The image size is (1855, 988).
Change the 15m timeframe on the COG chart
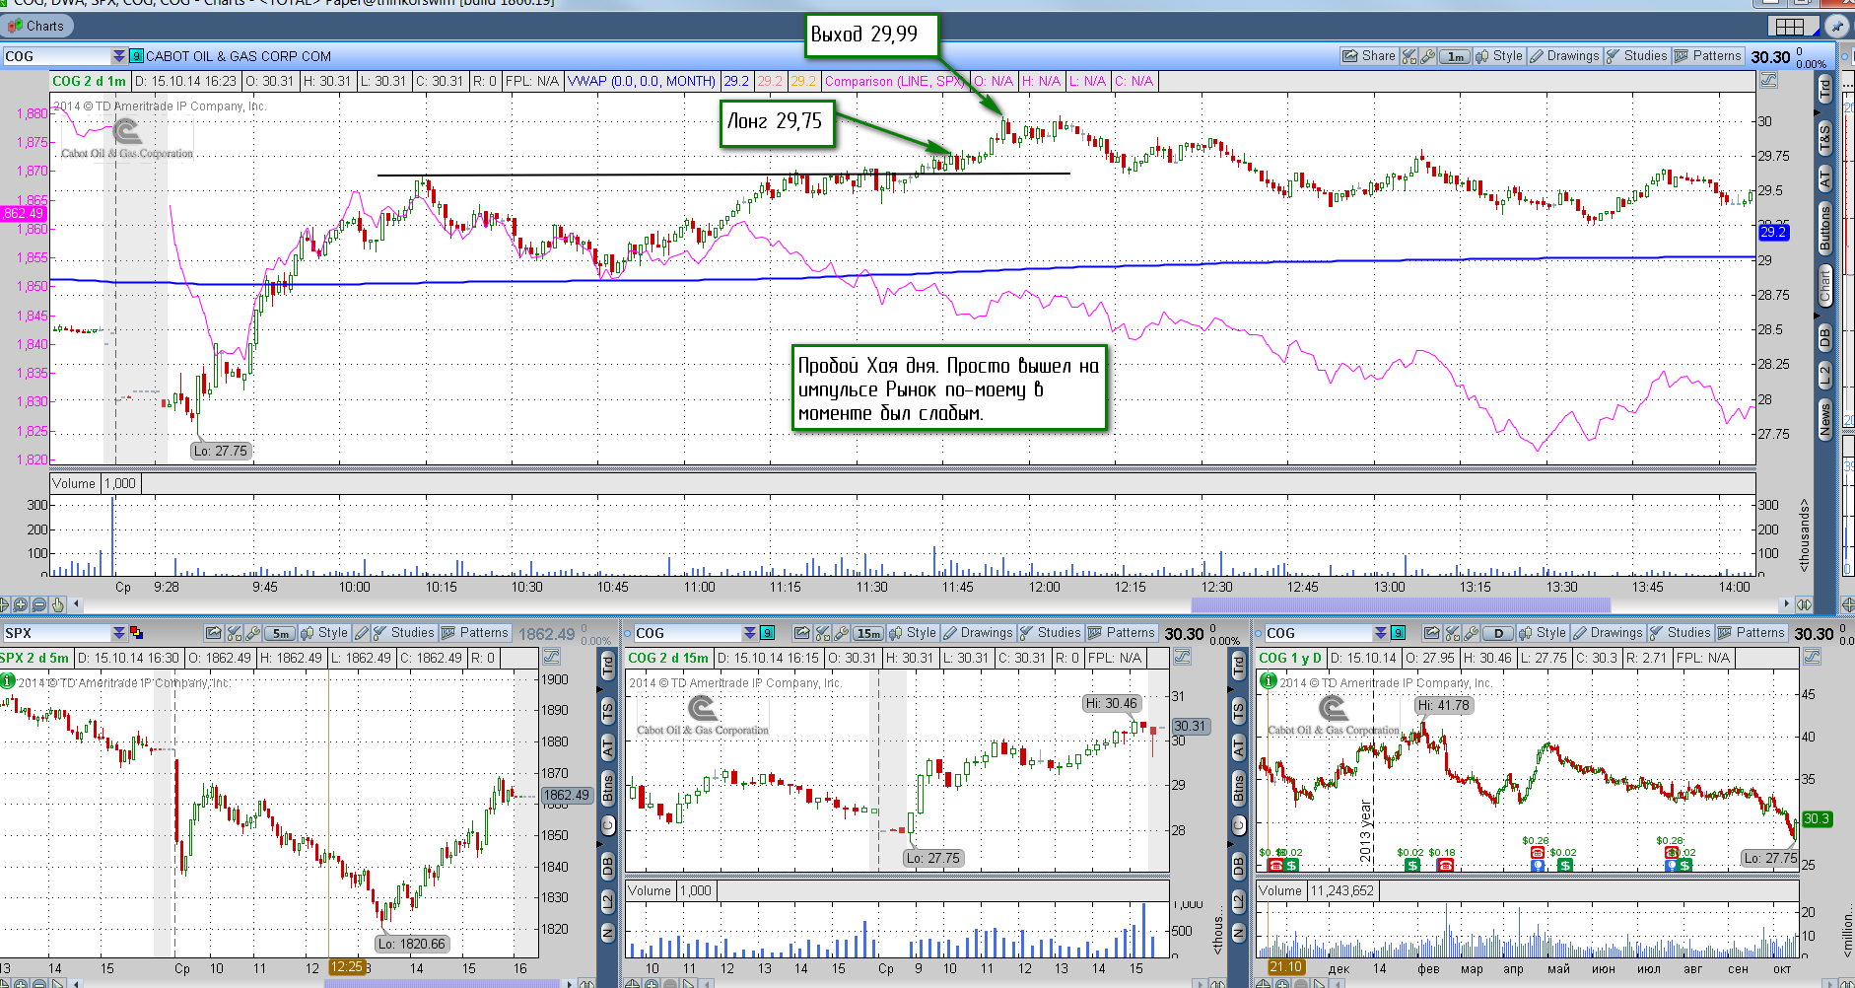(868, 633)
